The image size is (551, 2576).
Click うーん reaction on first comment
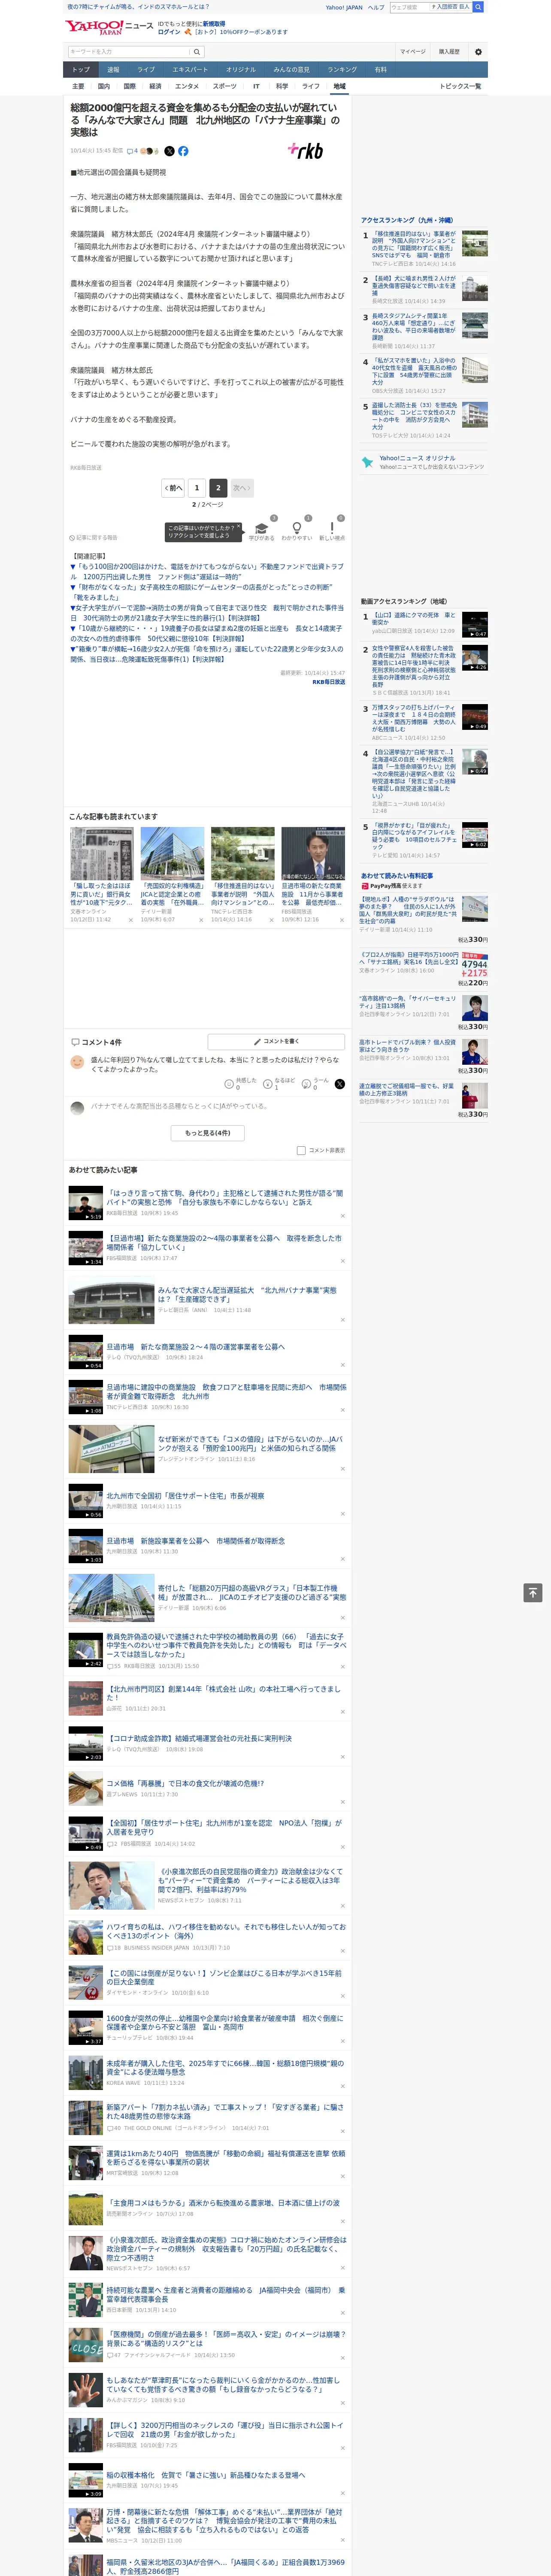pyautogui.click(x=316, y=1083)
